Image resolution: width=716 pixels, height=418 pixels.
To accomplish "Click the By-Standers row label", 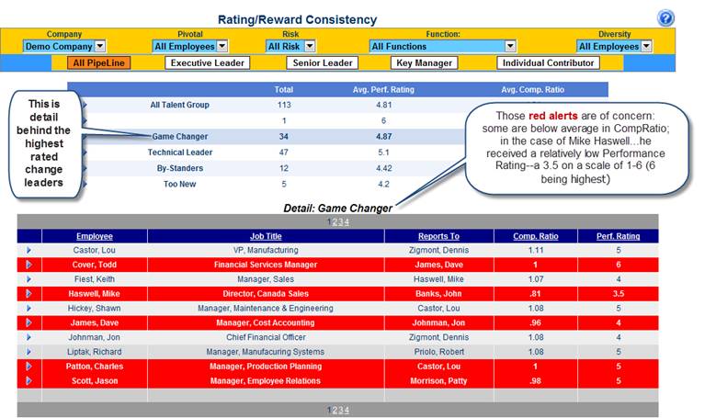I will 180,168.
